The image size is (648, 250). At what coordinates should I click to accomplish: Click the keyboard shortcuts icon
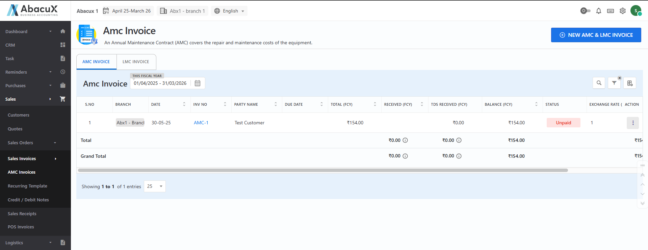pos(610,11)
